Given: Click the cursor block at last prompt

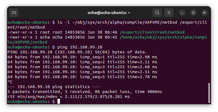Looking at the screenshot, I should (59, 101).
